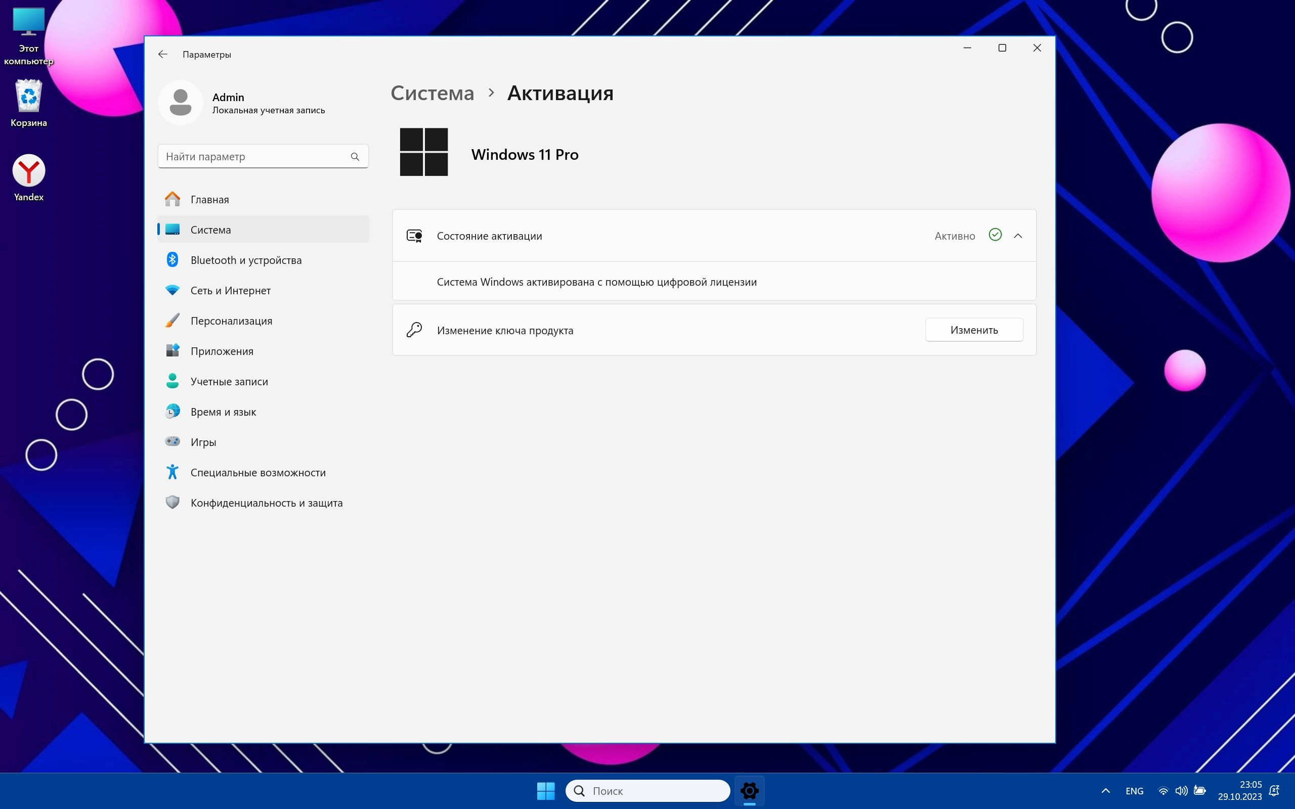Screen dimensions: 1295x809
Task: Open Учетные записи in sidebar
Action: (x=229, y=381)
